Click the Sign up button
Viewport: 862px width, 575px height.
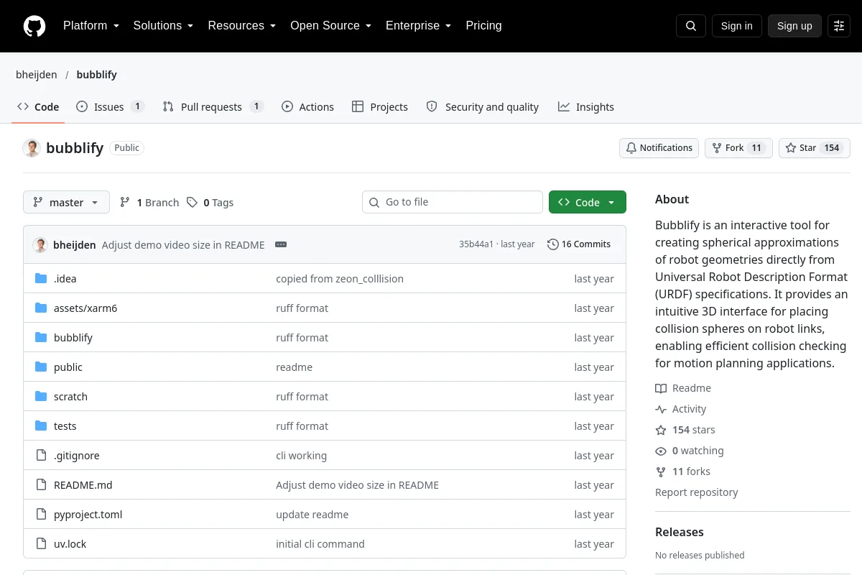point(794,26)
